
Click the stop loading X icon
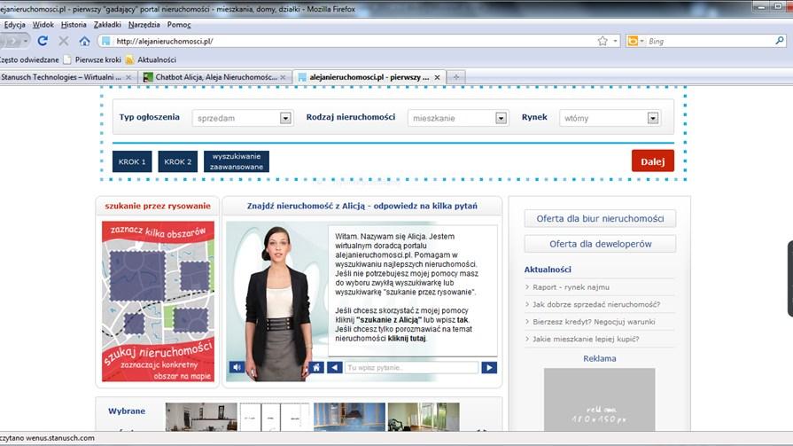pos(64,41)
